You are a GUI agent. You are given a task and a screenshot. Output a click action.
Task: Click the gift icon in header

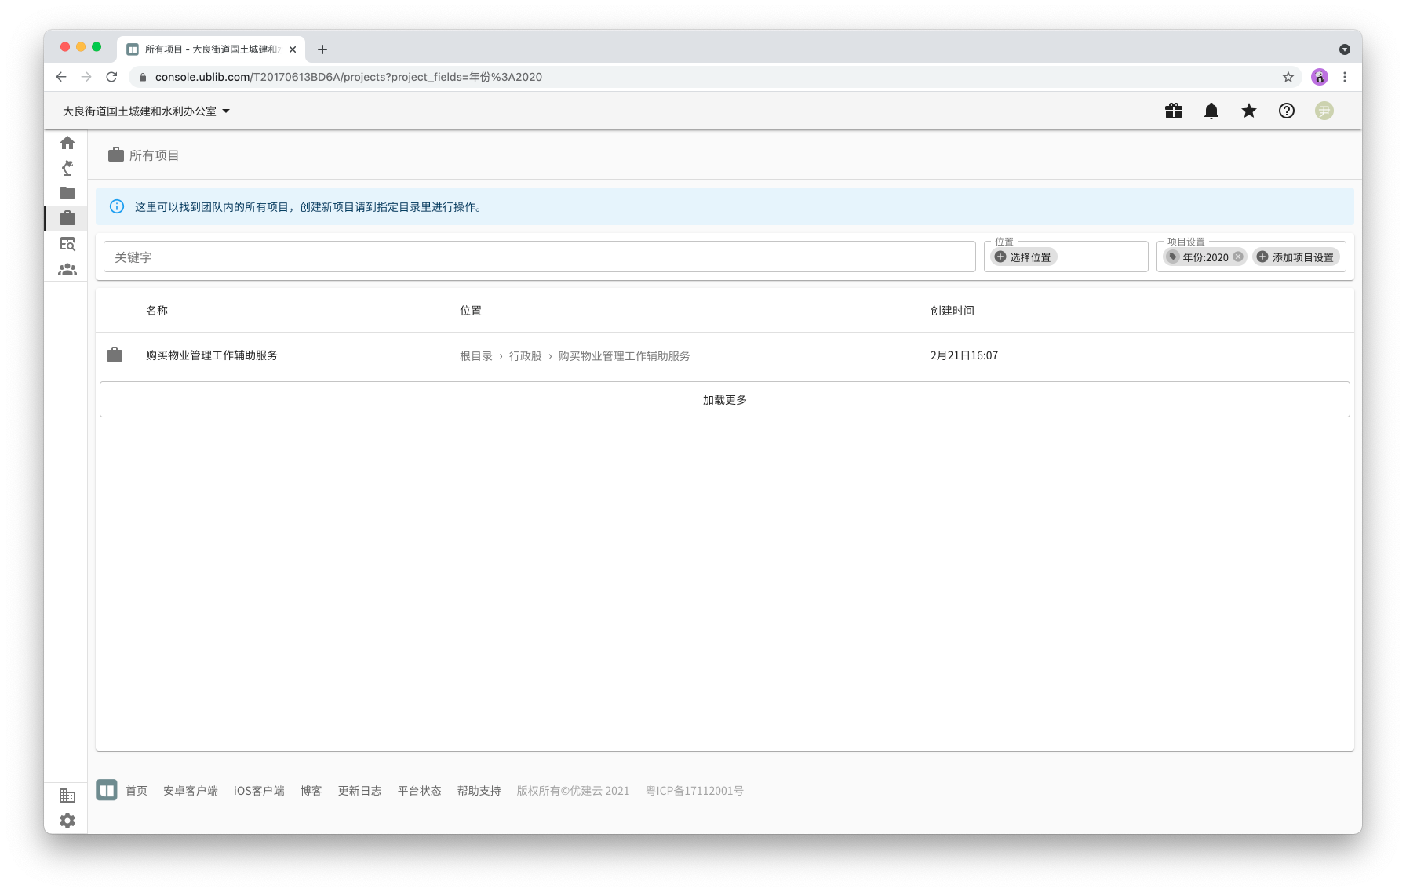tap(1174, 111)
